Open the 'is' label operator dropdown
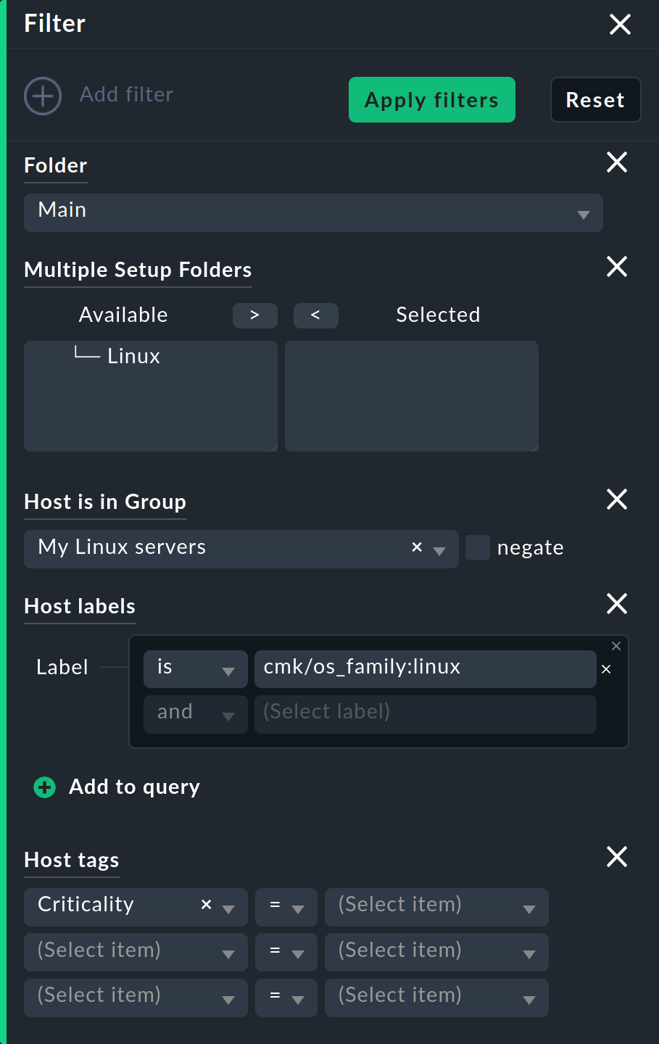The width and height of the screenshot is (659, 1044). [x=196, y=669]
